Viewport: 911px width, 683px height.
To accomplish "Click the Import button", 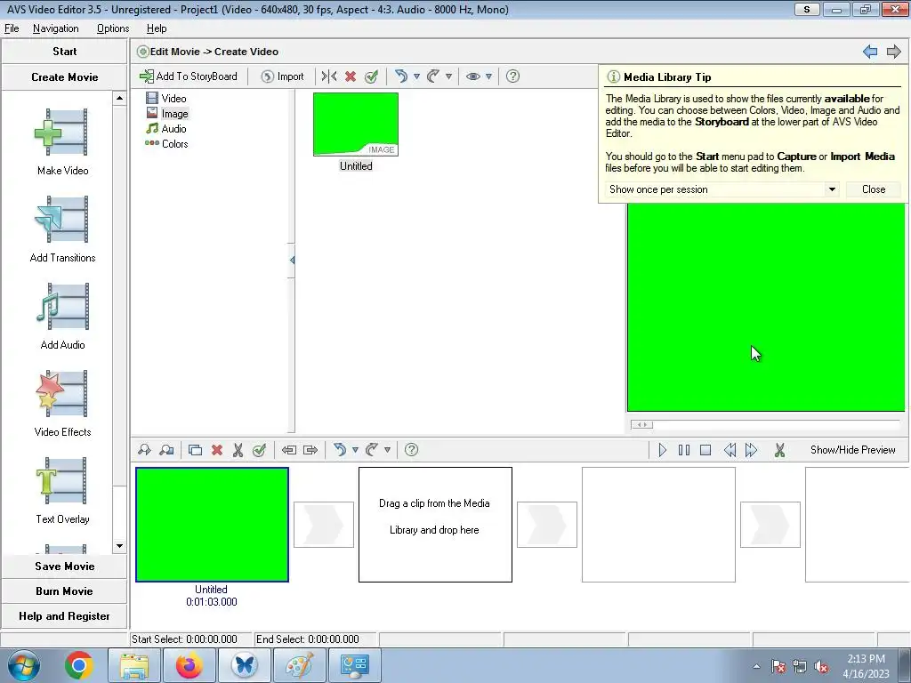I will pyautogui.click(x=282, y=76).
